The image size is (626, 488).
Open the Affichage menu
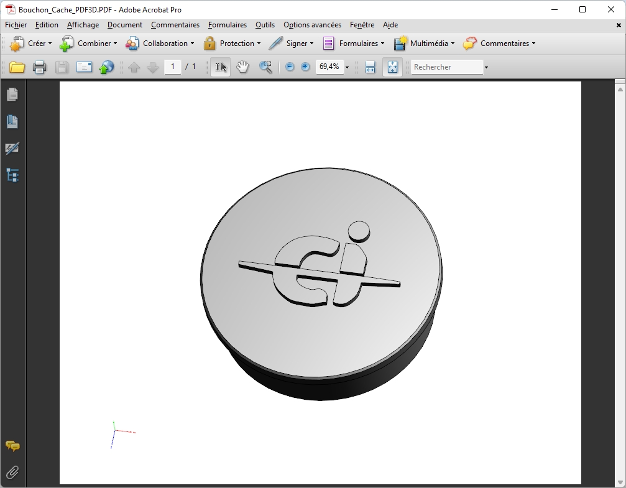(83, 25)
